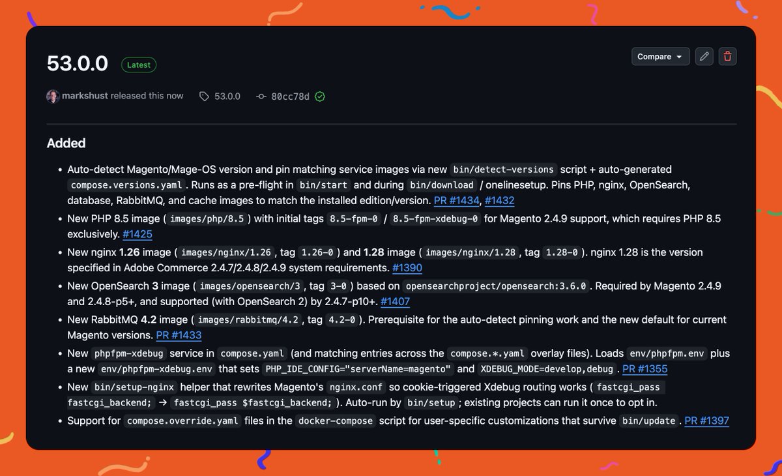Click the images/nginx/1.26 code text
Viewport: 782px width, 476px height.
[x=226, y=253]
